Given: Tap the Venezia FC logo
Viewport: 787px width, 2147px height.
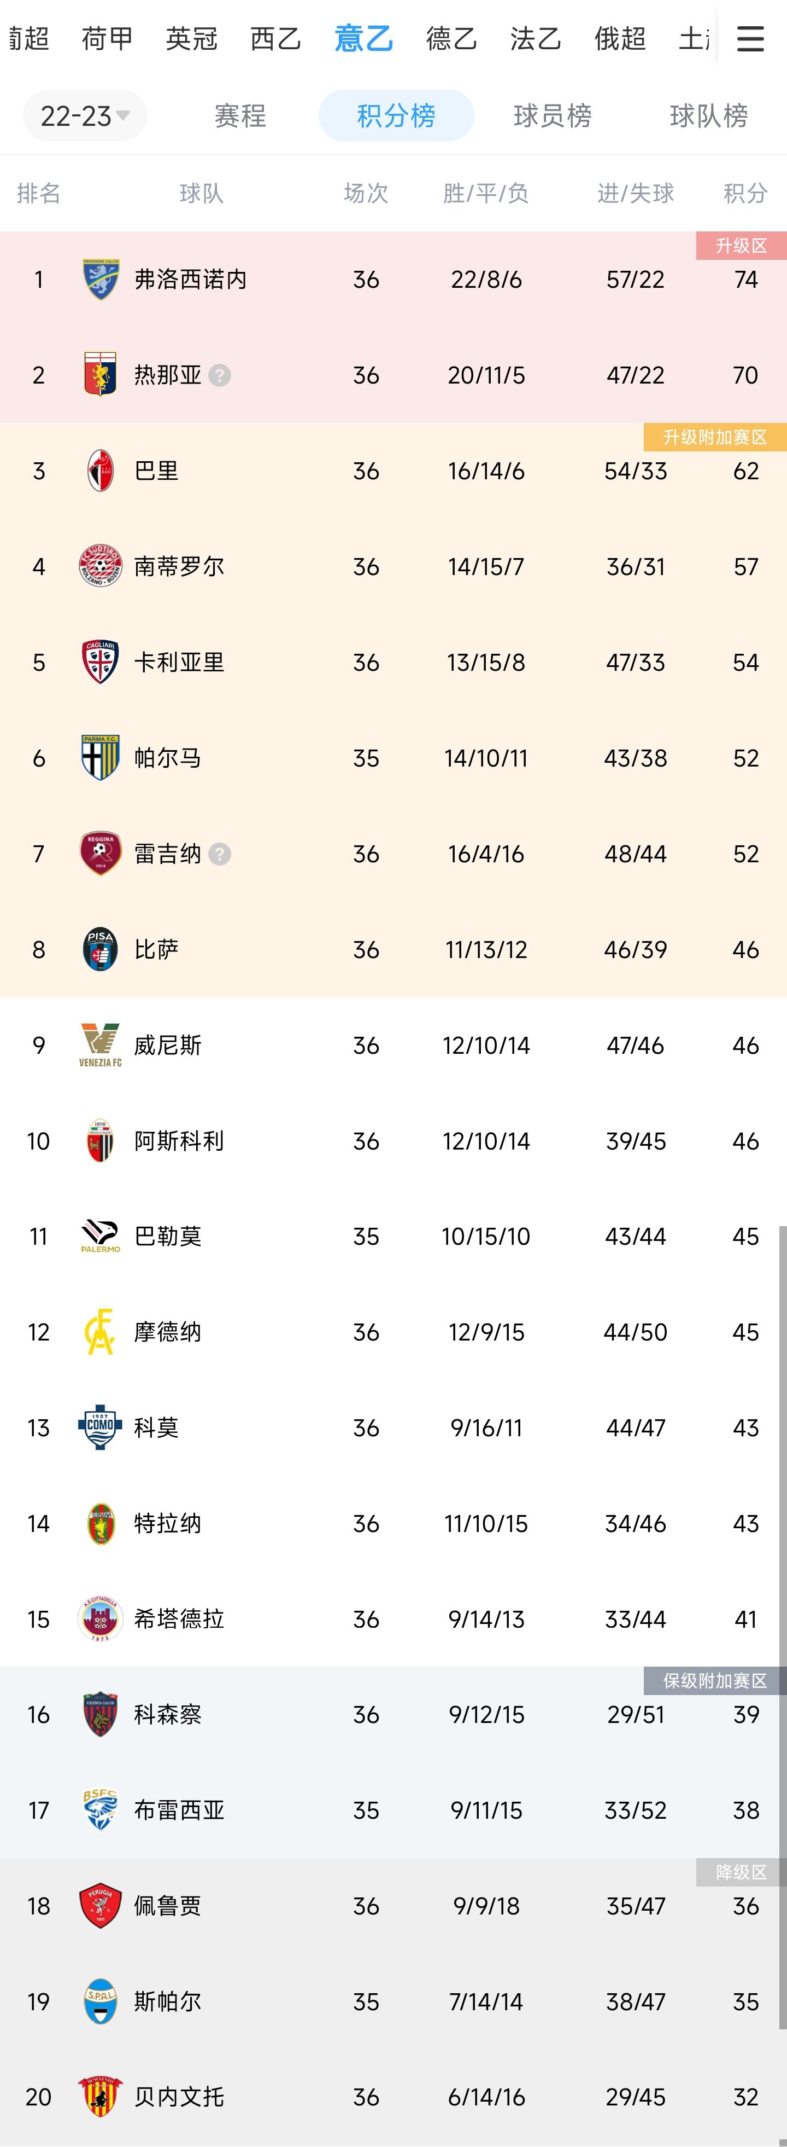Looking at the screenshot, I should pos(101,1045).
